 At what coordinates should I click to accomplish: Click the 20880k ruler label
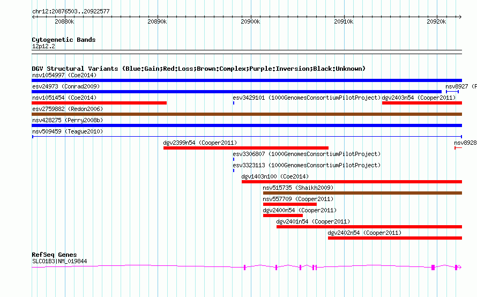tap(64, 21)
